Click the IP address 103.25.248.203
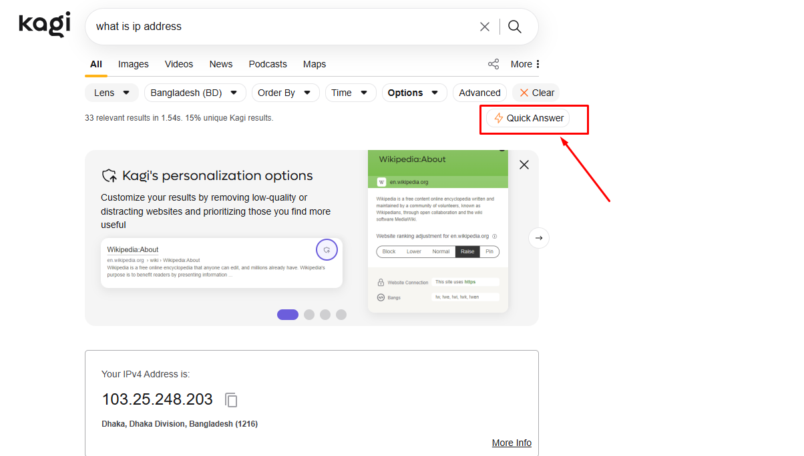This screenshot has width=804, height=456. pyautogui.click(x=157, y=399)
